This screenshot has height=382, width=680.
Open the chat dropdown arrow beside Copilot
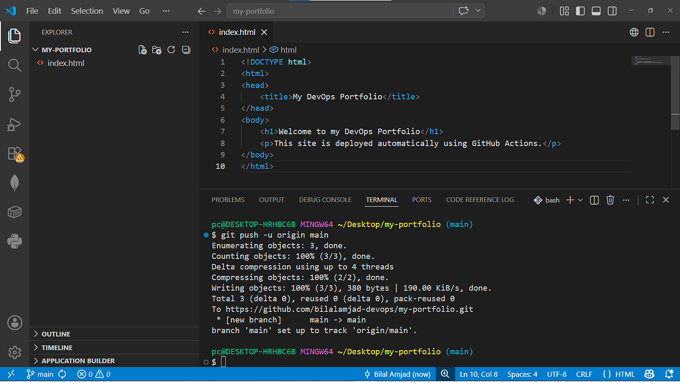478,11
